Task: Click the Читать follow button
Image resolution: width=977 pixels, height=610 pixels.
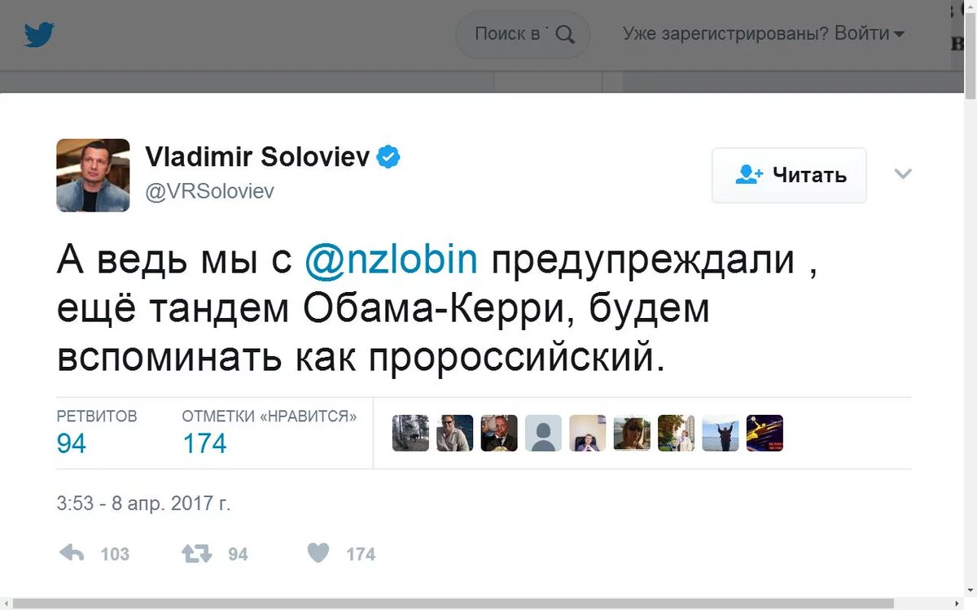Action: (x=789, y=175)
